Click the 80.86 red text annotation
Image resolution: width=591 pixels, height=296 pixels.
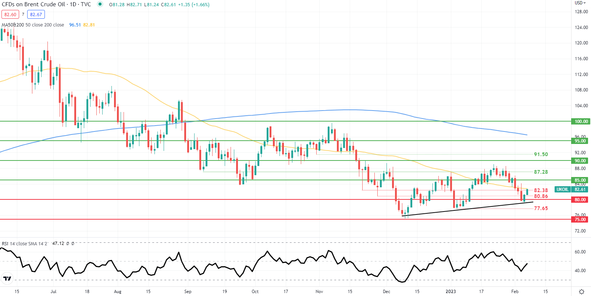[x=541, y=196]
